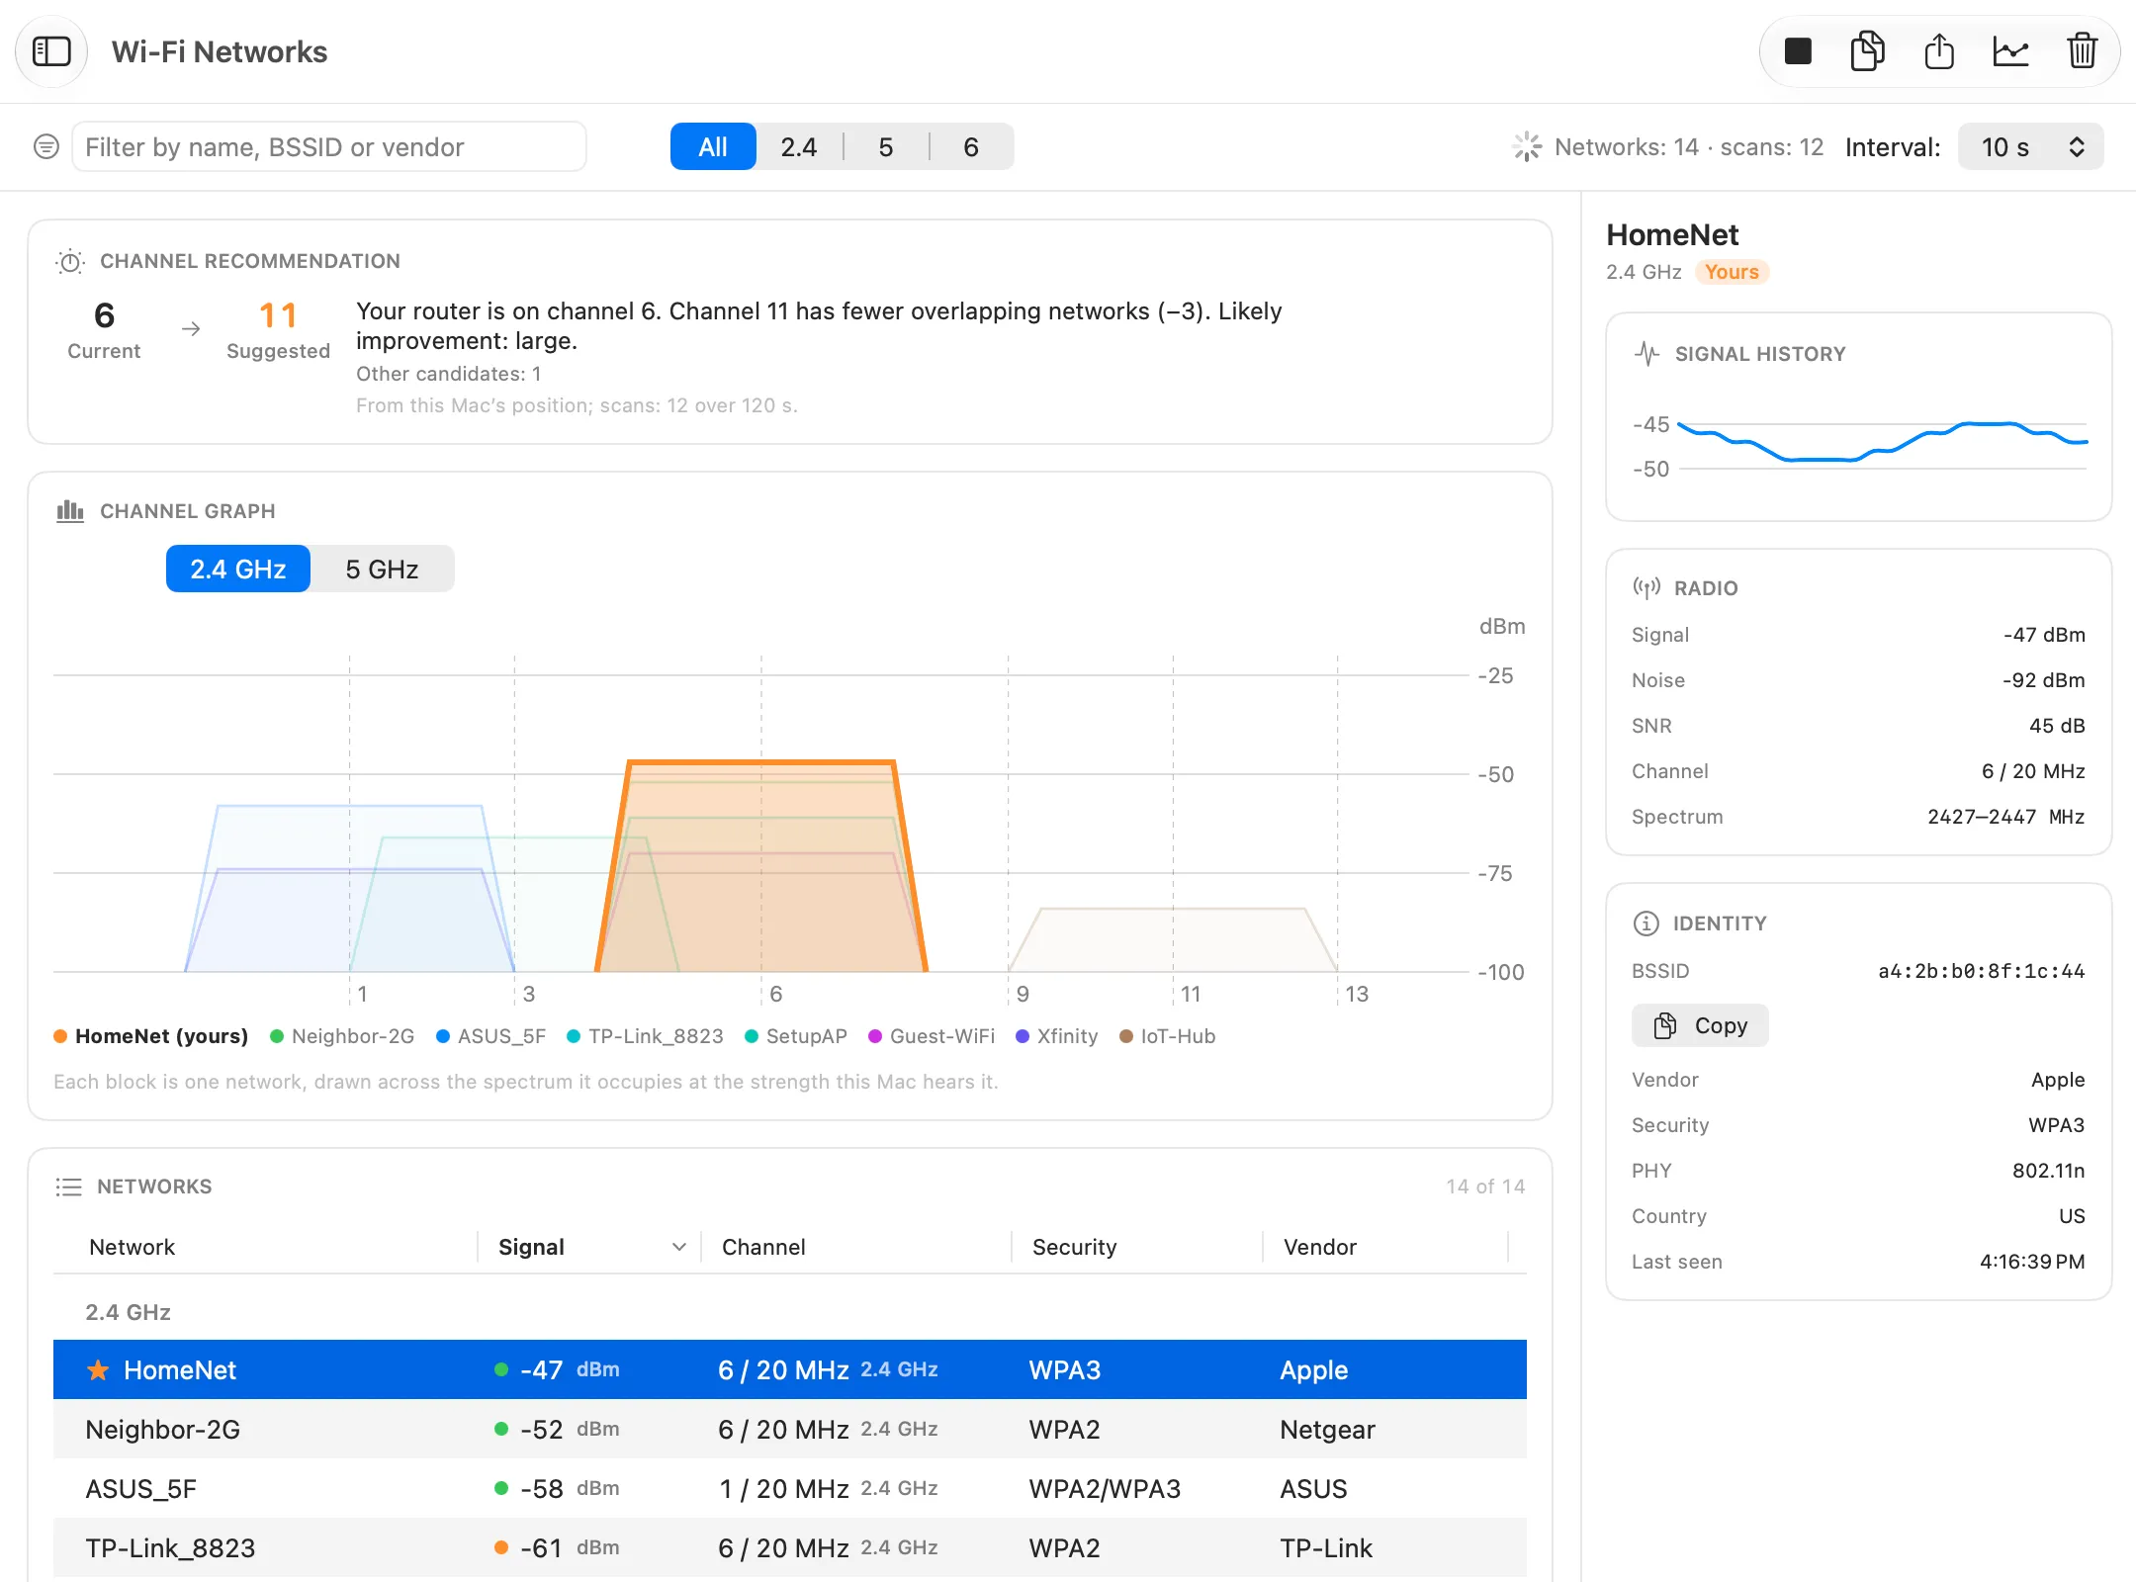
Task: Click the copy documents toolbar icon
Action: click(x=1867, y=51)
